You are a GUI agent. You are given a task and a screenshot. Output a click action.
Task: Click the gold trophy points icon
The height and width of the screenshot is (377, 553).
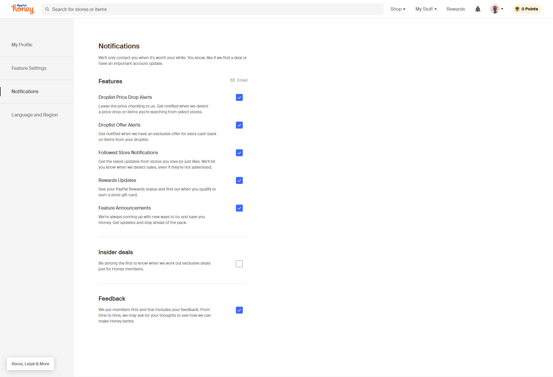[517, 9]
